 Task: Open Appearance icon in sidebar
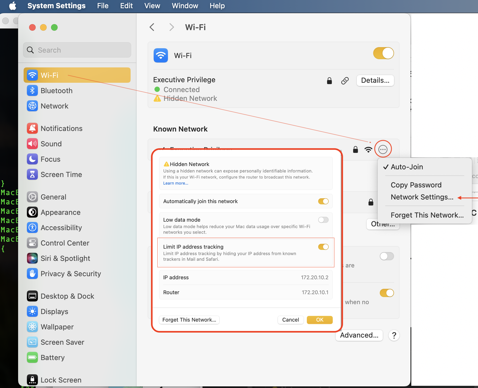32,212
